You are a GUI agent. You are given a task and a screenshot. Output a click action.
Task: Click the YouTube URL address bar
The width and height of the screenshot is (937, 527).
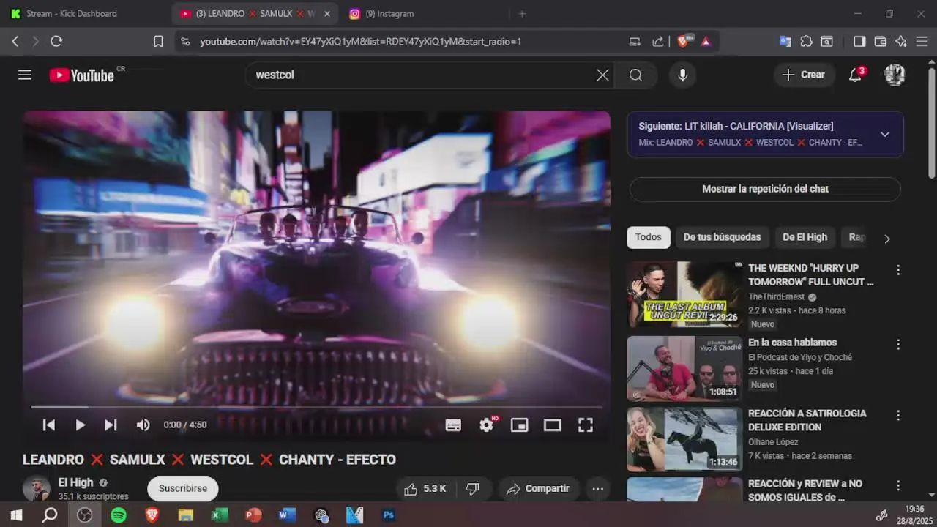360,42
